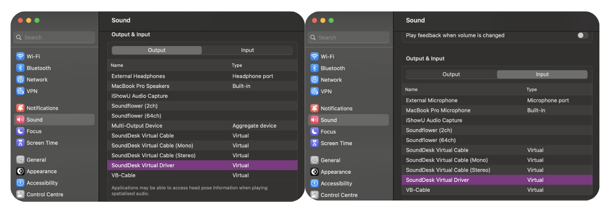Select Notifications bell icon in left window sidebar

point(20,108)
